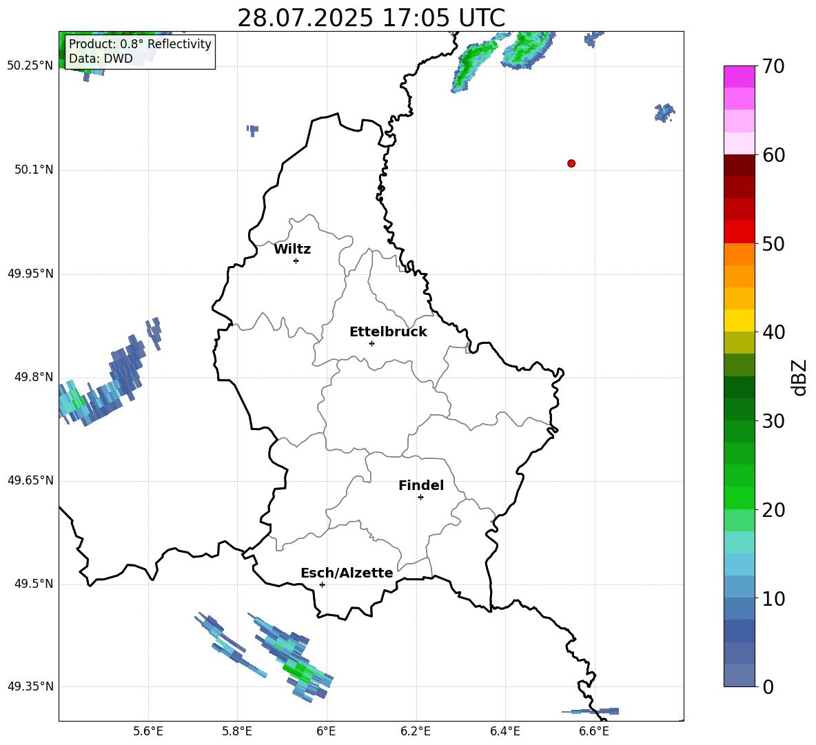Screen dimensions: 816x745
Task: Click the red station dot marker
Action: [571, 163]
